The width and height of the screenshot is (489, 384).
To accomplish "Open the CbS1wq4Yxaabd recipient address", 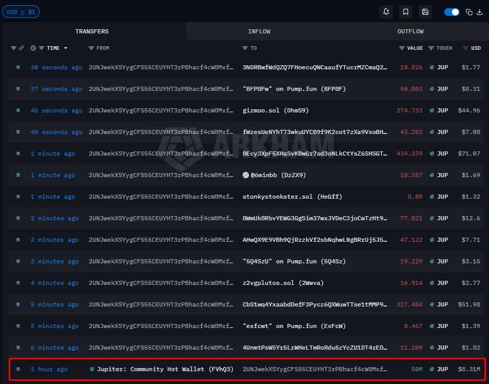I will [x=315, y=304].
